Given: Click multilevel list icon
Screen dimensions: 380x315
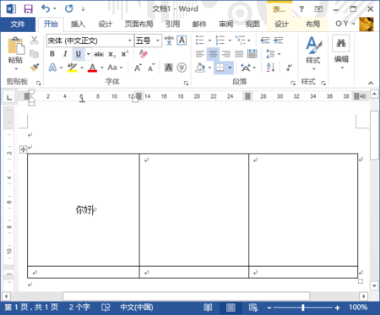Looking at the screenshot, I should coord(240,41).
